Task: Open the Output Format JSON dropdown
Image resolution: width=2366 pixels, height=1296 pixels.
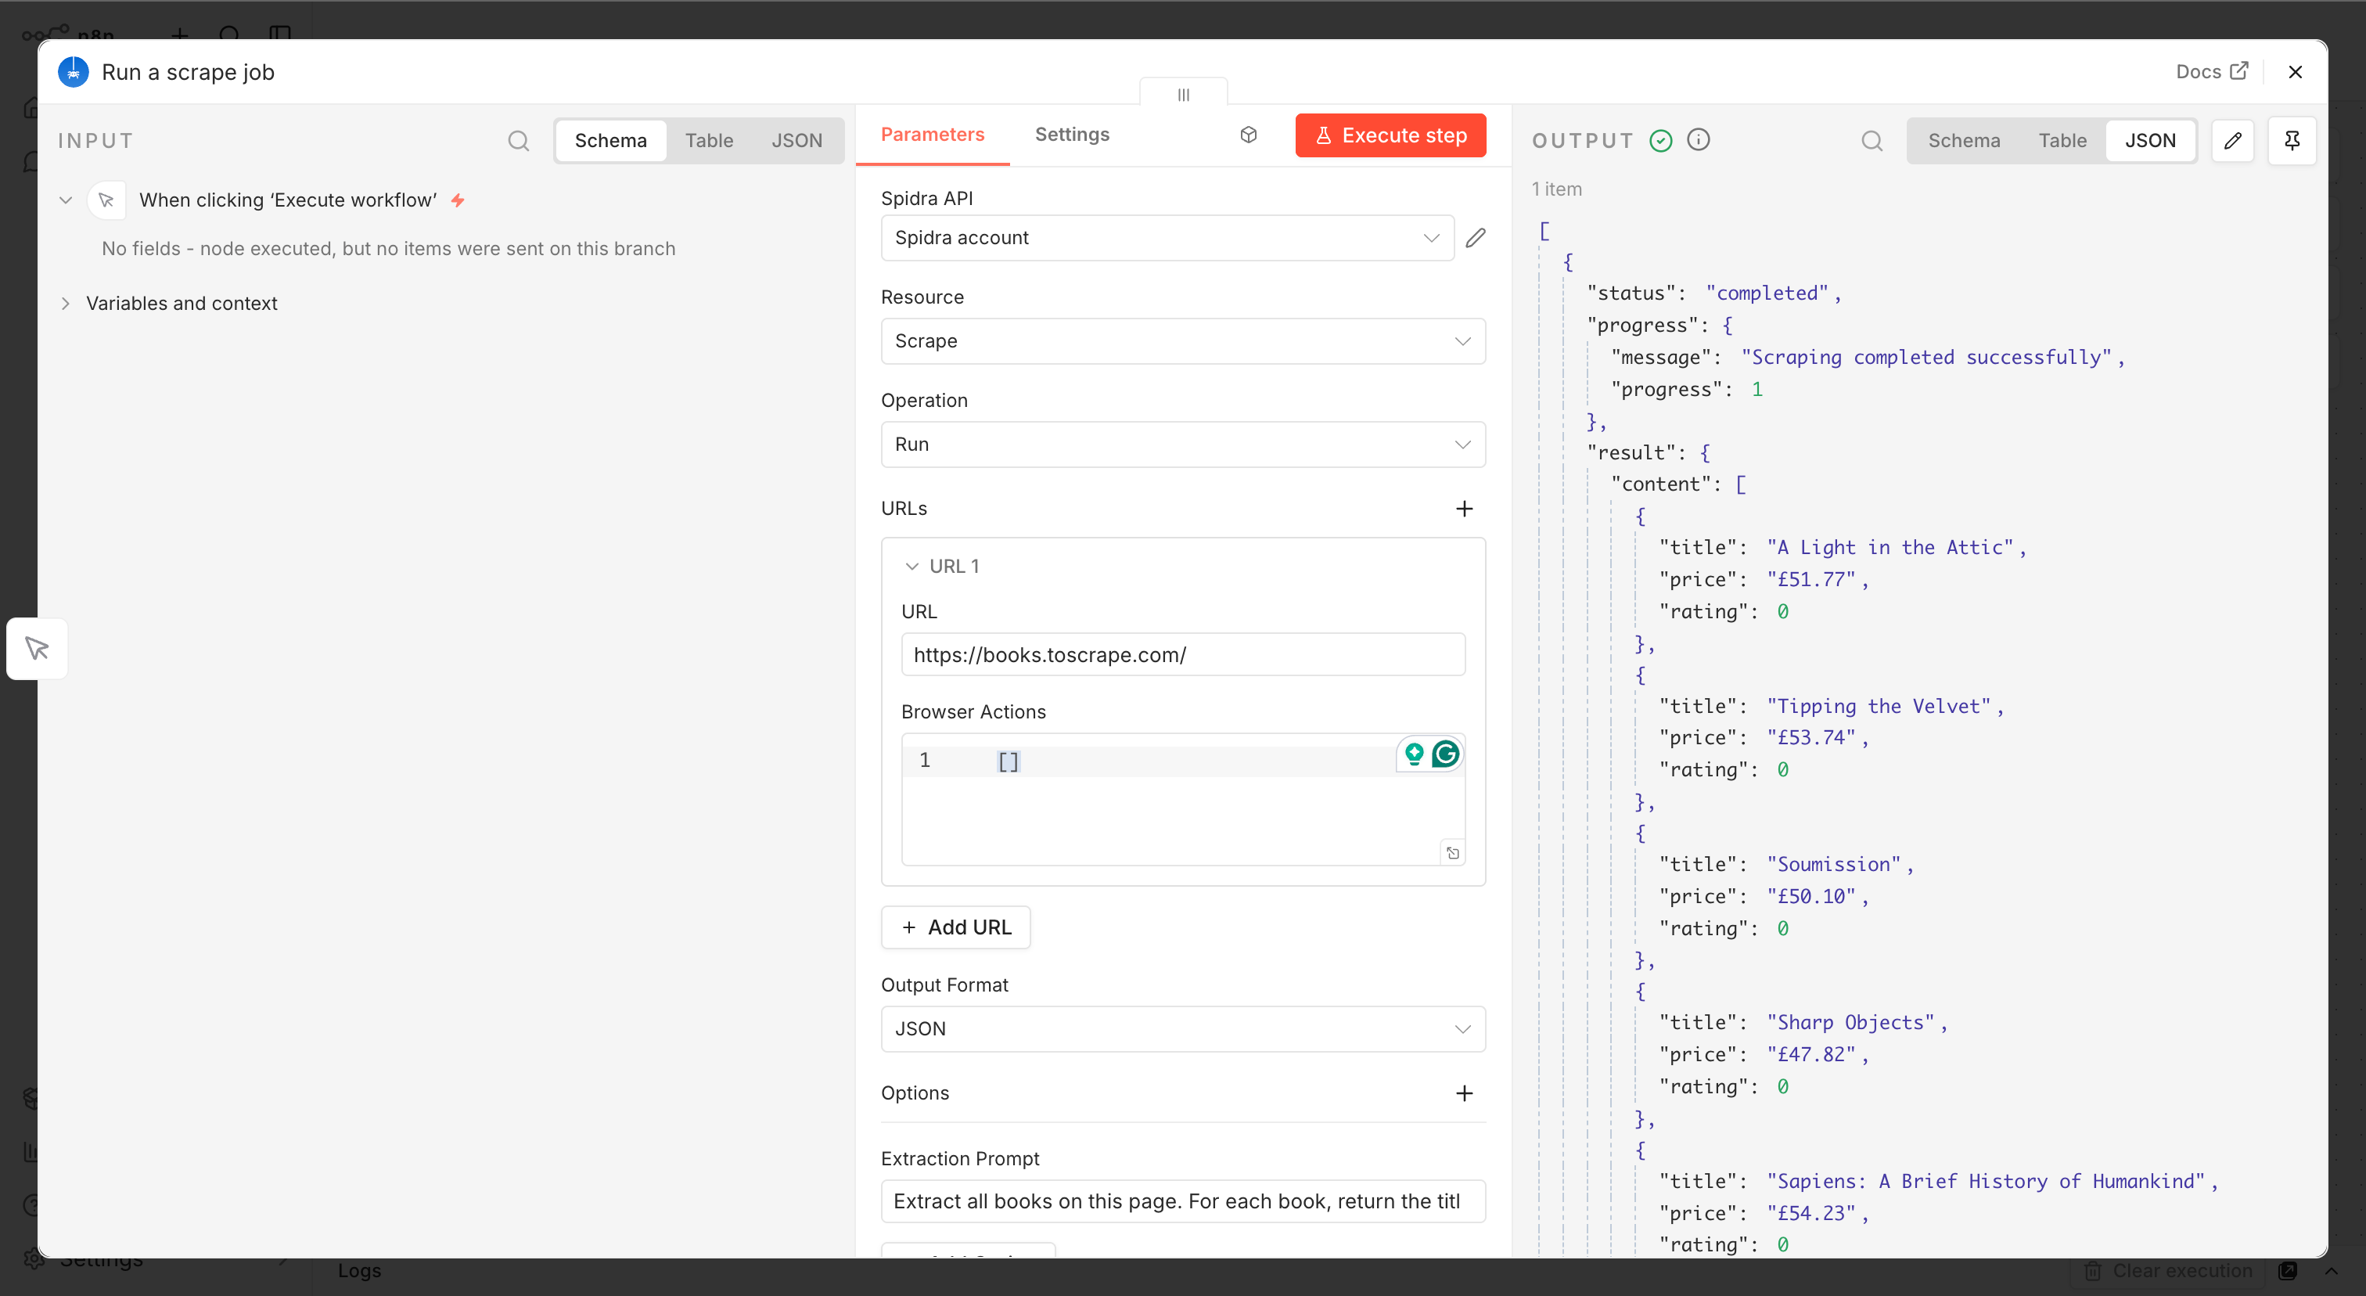Action: click(1182, 1028)
